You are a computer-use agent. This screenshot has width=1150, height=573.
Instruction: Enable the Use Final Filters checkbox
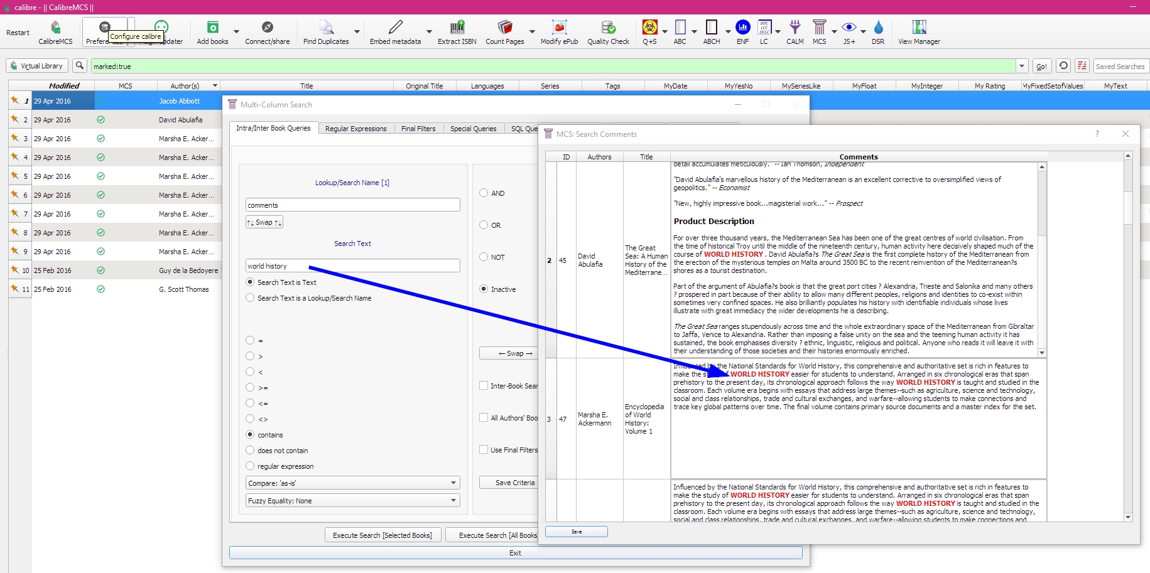(x=484, y=449)
